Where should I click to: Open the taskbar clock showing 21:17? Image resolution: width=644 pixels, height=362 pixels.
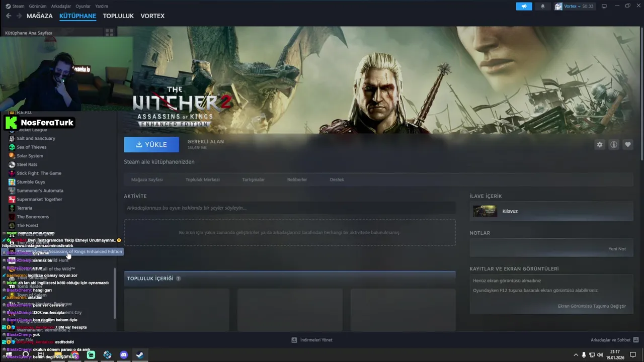coord(615,355)
